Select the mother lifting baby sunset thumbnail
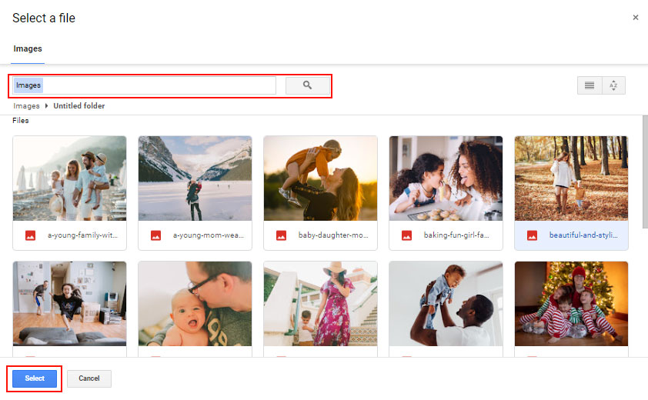The width and height of the screenshot is (648, 400). coord(320,178)
